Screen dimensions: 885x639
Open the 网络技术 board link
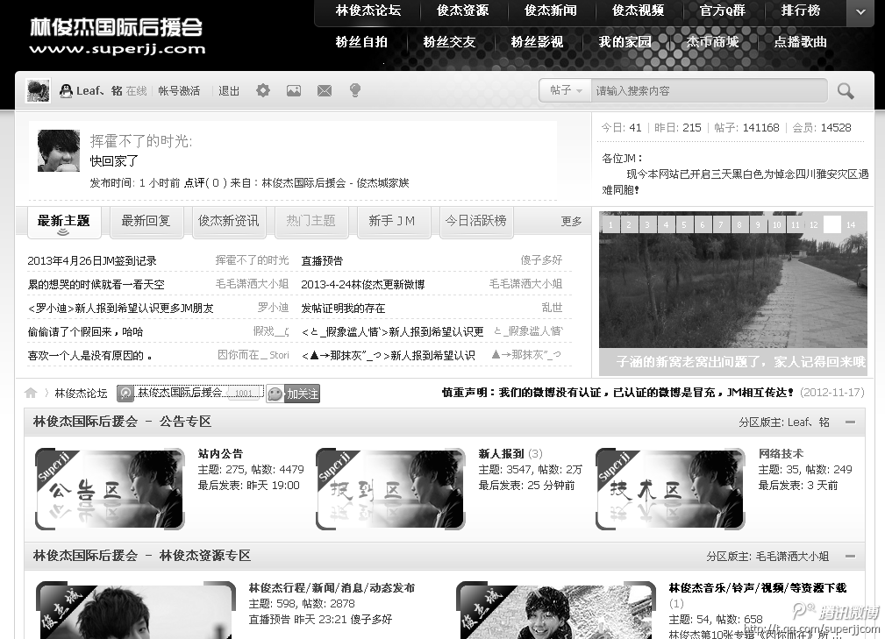pos(782,453)
